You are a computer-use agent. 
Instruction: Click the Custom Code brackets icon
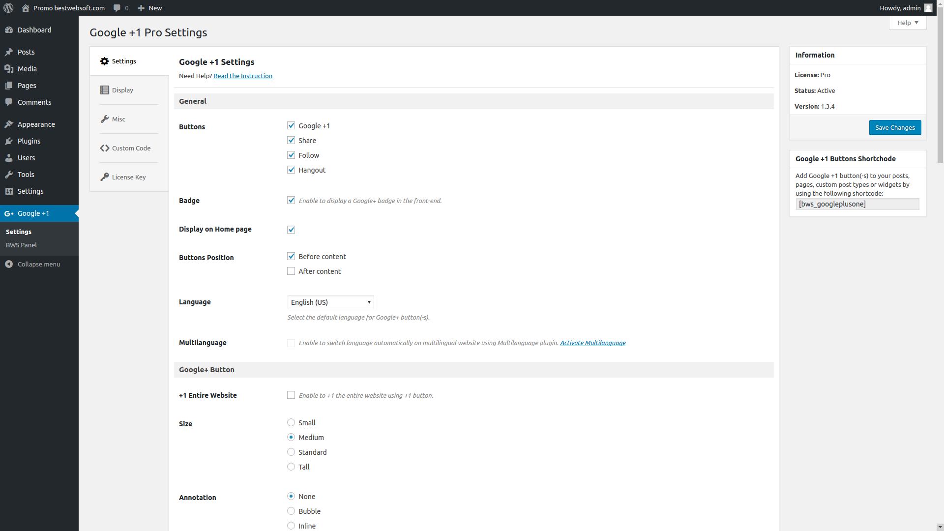105,148
